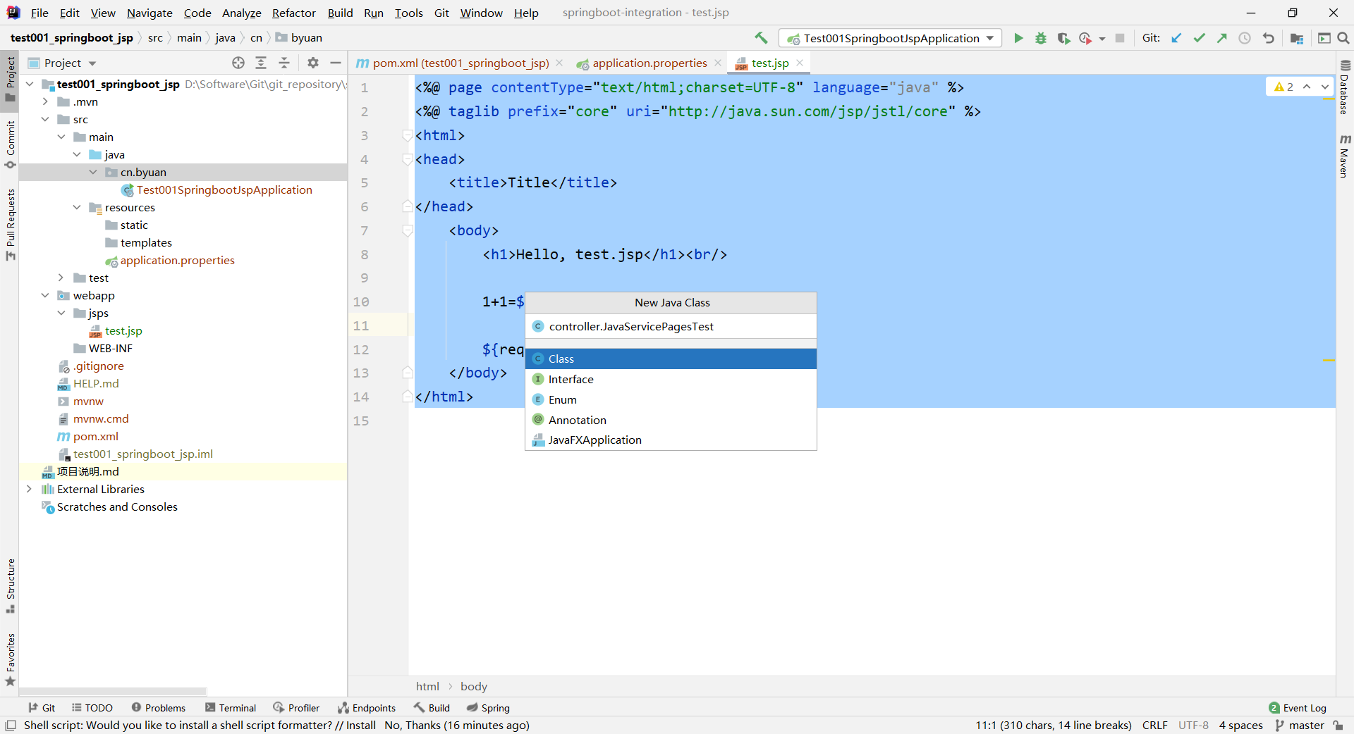Open the Favorites tool window

click(10, 659)
